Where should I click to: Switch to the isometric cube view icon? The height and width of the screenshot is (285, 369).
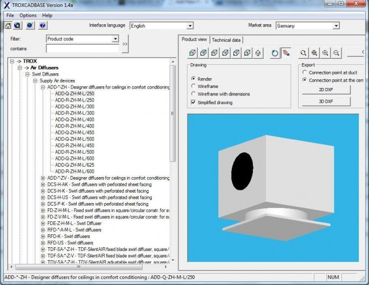click(x=258, y=53)
